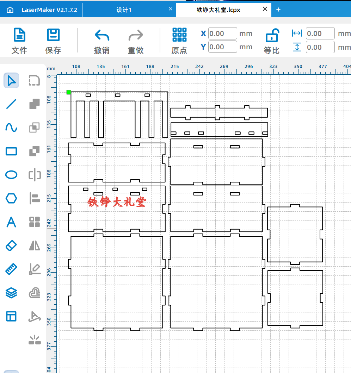Image resolution: width=351 pixels, height=373 pixels.
Task: Open the layout template panel icon
Action: (x=11, y=316)
